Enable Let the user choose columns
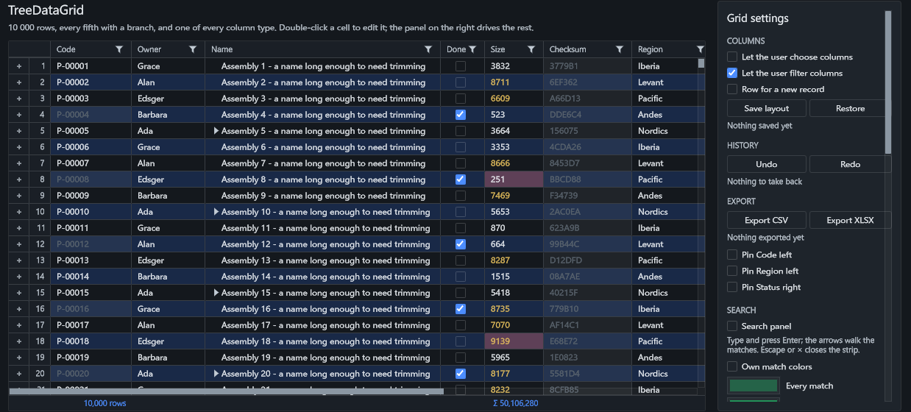This screenshot has width=911, height=412. [732, 57]
